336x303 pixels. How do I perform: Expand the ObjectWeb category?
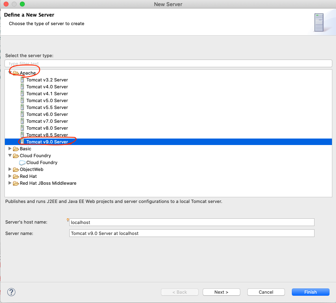(10, 169)
